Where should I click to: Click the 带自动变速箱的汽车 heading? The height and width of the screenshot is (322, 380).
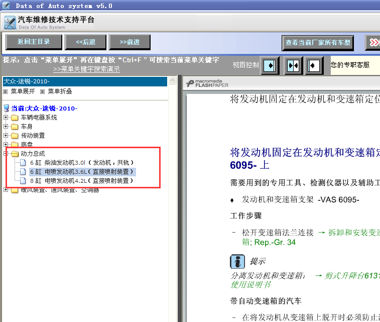coord(266,301)
